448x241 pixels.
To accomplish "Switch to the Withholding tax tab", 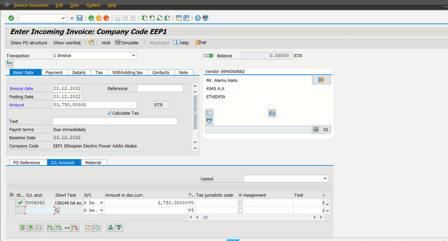I will 127,73.
